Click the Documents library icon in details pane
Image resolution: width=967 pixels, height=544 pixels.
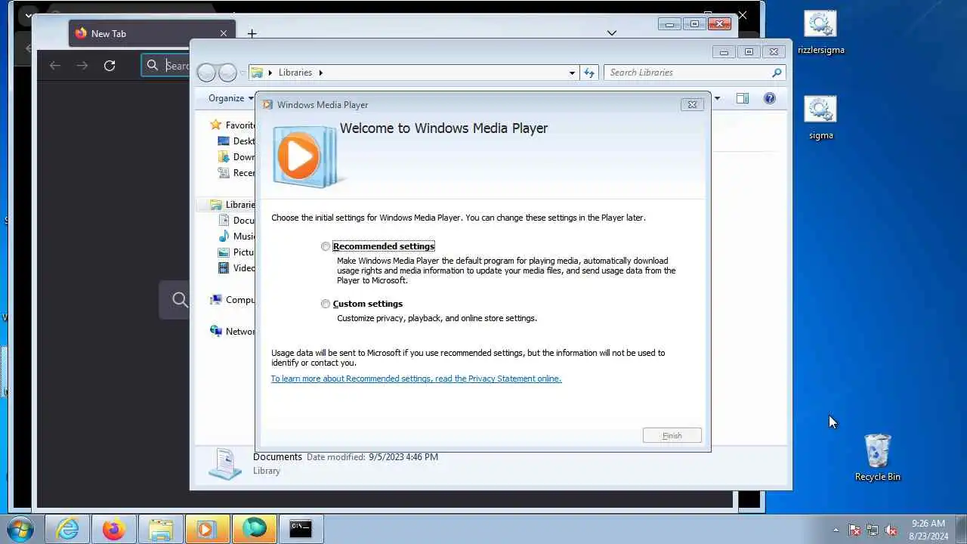click(225, 464)
